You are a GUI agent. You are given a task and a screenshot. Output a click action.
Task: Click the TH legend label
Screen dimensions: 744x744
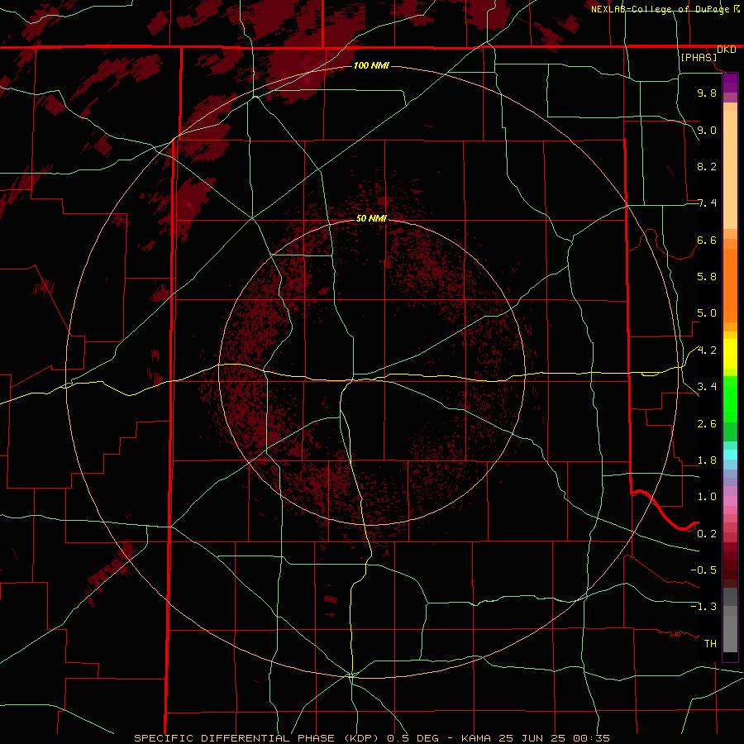point(710,644)
